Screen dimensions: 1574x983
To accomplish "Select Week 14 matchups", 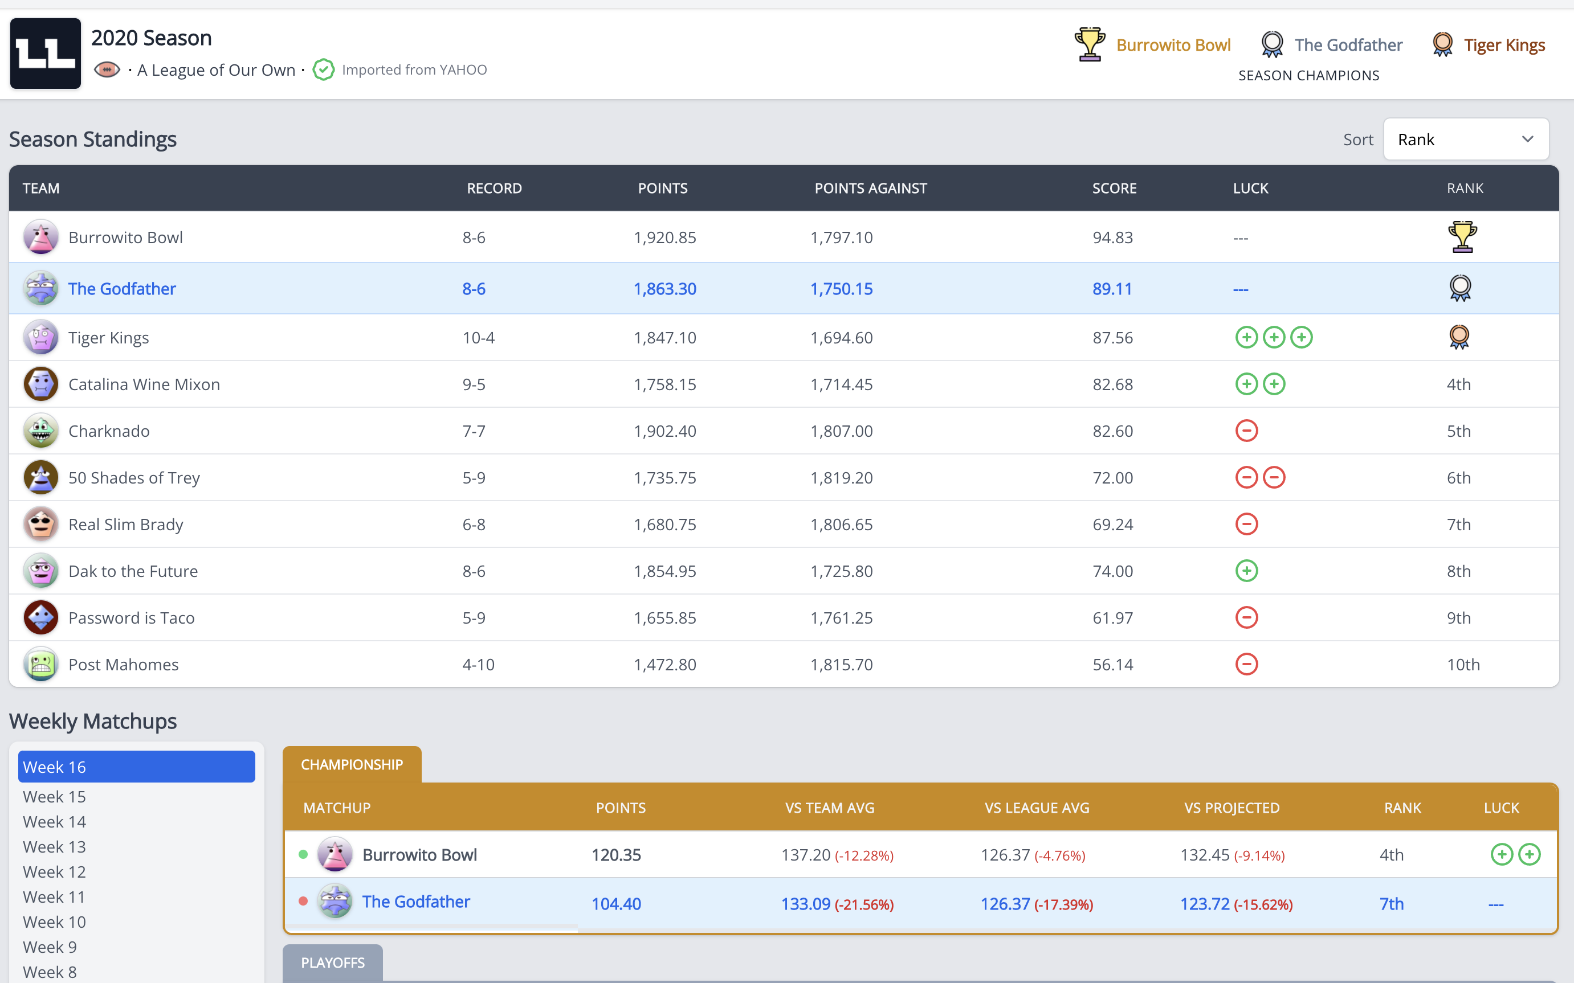I will pyautogui.click(x=54, y=822).
